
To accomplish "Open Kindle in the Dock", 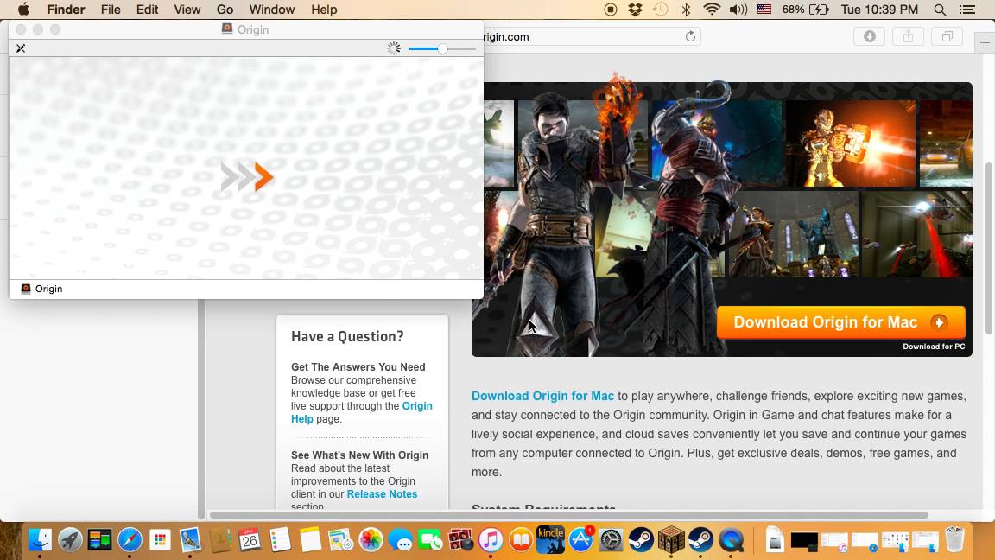I will tap(550, 540).
